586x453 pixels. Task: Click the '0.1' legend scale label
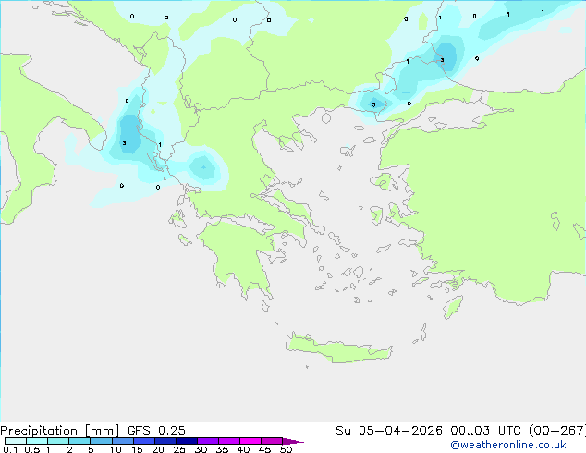click(10, 449)
